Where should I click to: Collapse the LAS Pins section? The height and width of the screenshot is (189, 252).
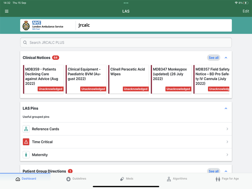pos(226,108)
